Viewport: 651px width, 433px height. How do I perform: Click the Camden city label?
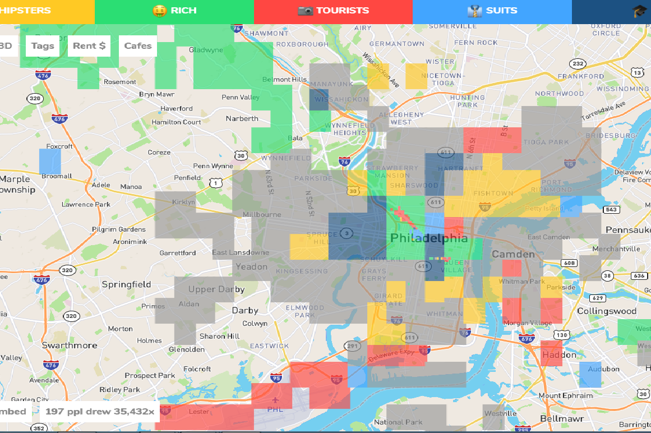(x=513, y=254)
